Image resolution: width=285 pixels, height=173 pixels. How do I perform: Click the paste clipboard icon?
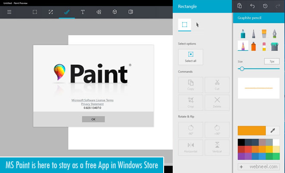(240, 6)
